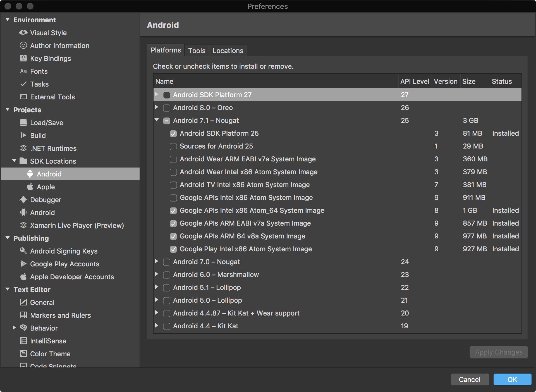Screen dimensions: 536x392
Task: Click the Apple Developer Accounts icon
Action: [x=23, y=277]
